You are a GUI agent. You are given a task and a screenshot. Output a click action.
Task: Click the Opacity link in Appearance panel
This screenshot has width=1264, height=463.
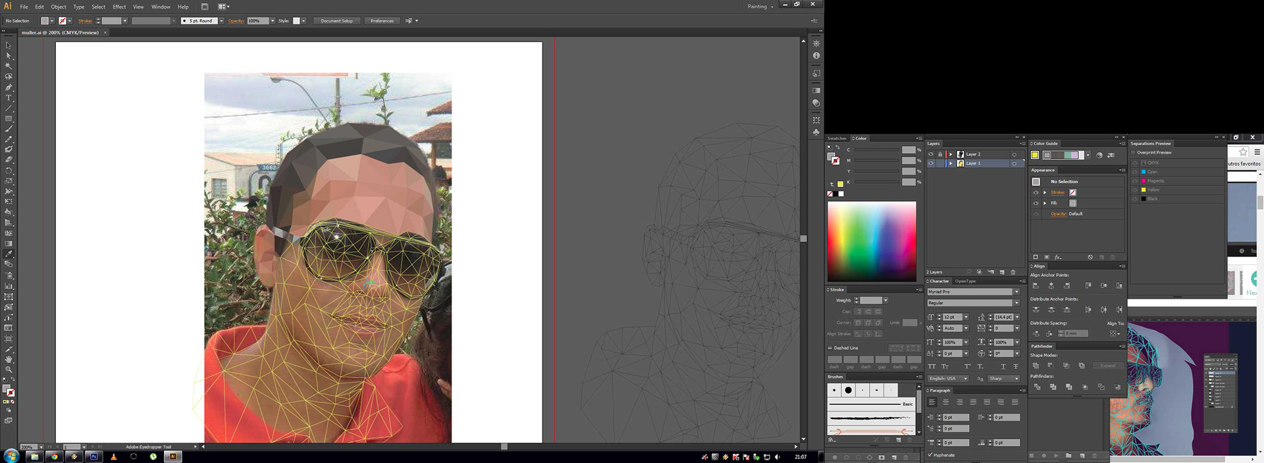1059,214
